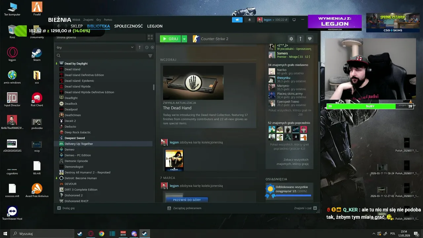The width and height of the screenshot is (423, 238).
Task: Toggle Big Picture monitor icon in Steam header
Action: 294,20
